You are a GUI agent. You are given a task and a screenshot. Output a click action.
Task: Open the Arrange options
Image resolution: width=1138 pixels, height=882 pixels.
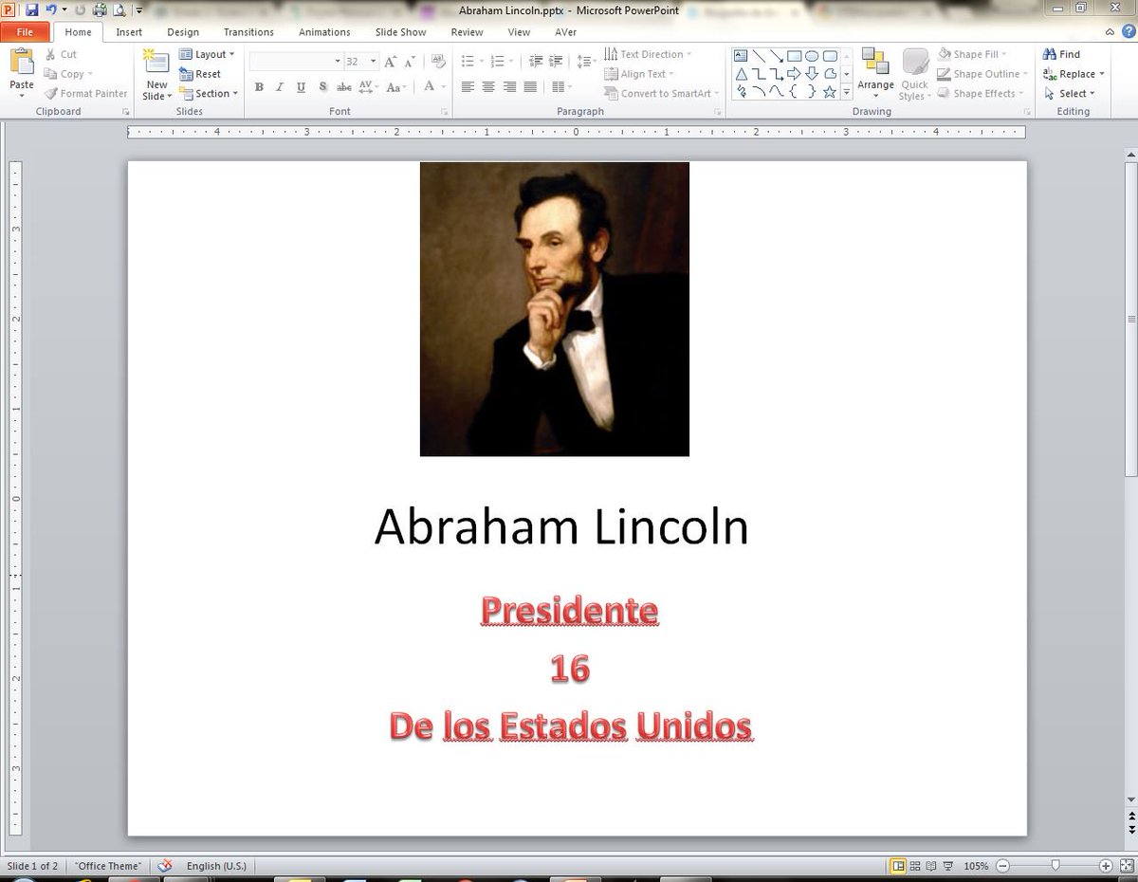pyautogui.click(x=875, y=74)
